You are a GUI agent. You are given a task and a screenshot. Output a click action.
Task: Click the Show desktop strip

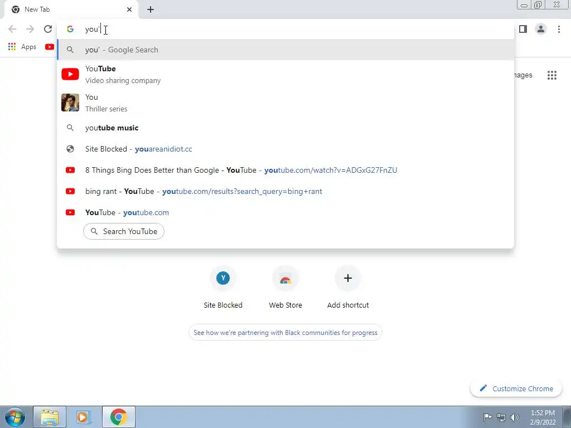coord(567,417)
